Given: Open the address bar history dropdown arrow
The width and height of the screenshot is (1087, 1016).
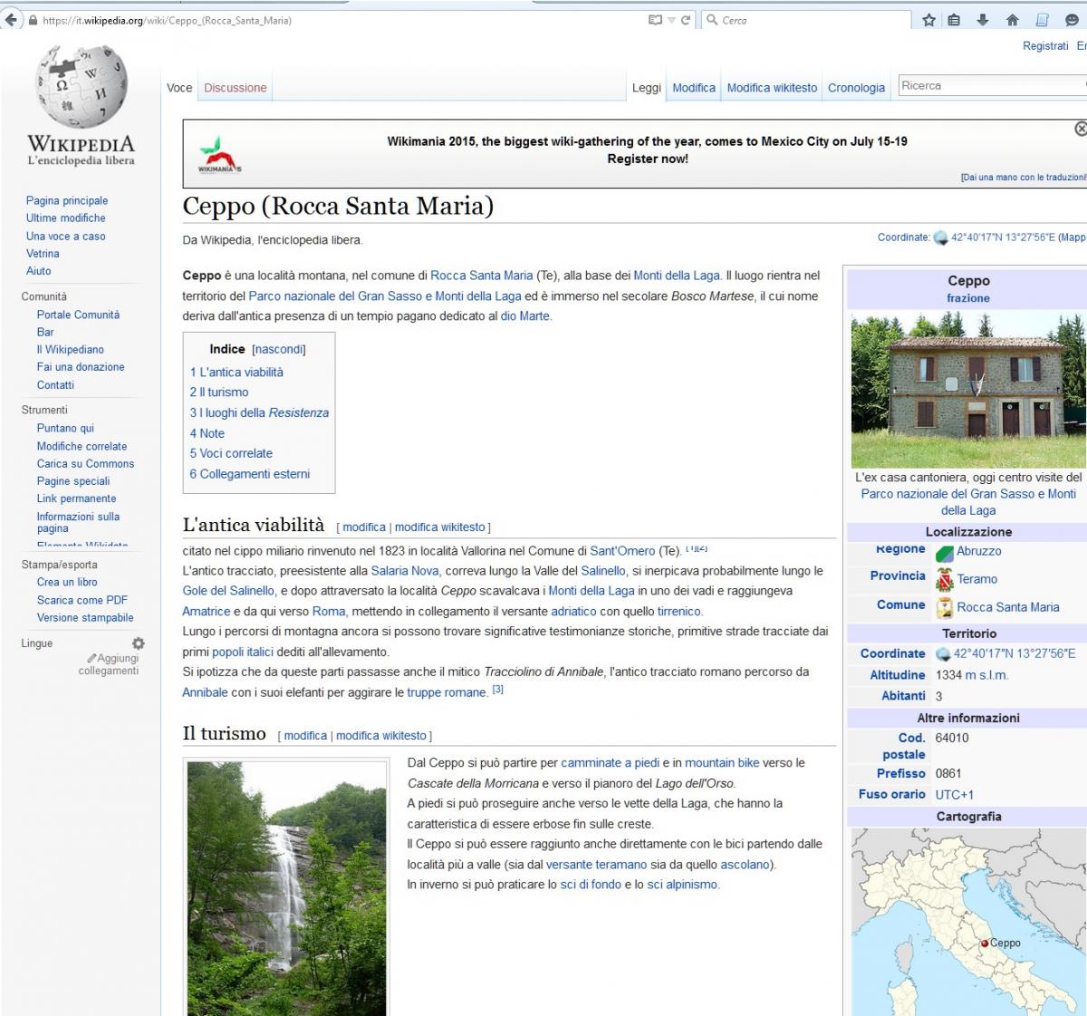Looking at the screenshot, I should (x=671, y=20).
